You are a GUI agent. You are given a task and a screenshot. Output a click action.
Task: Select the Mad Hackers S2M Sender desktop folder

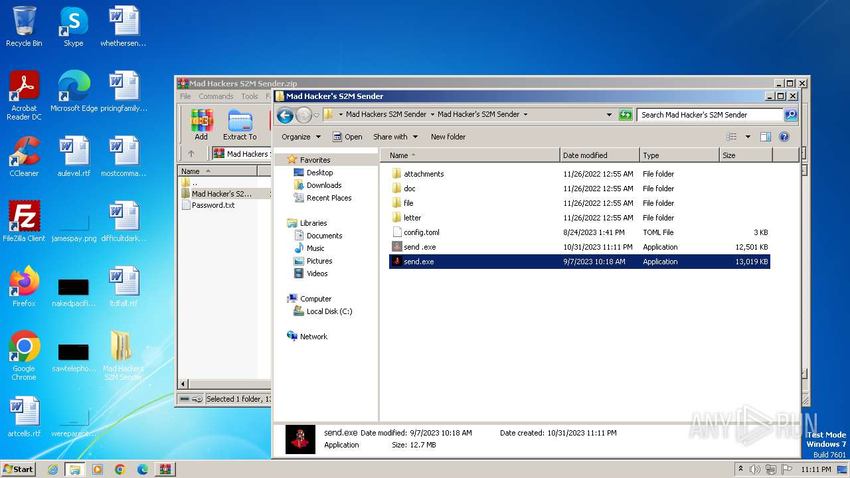[x=123, y=356]
